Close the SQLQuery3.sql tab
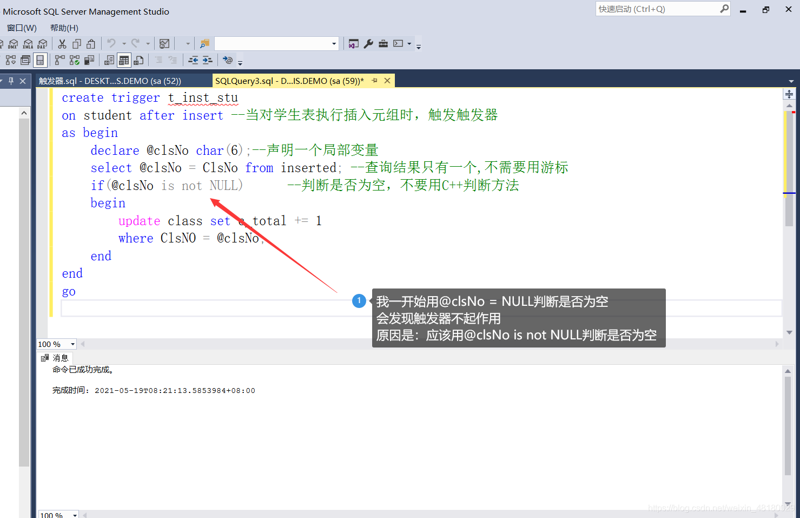The width and height of the screenshot is (800, 518). tap(387, 81)
